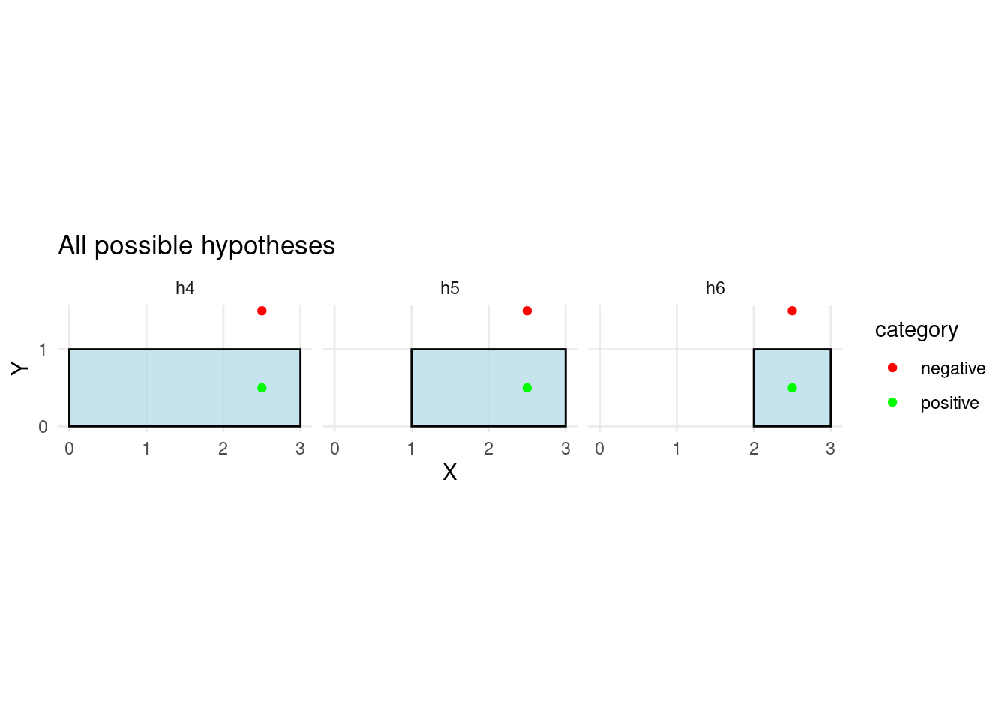Screen dimensions: 1008x720
Task: Select the green positive legend dot
Action: coord(892,402)
